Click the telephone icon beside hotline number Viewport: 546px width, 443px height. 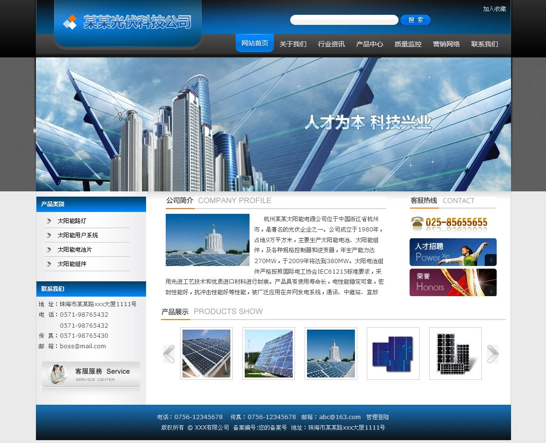(x=417, y=223)
